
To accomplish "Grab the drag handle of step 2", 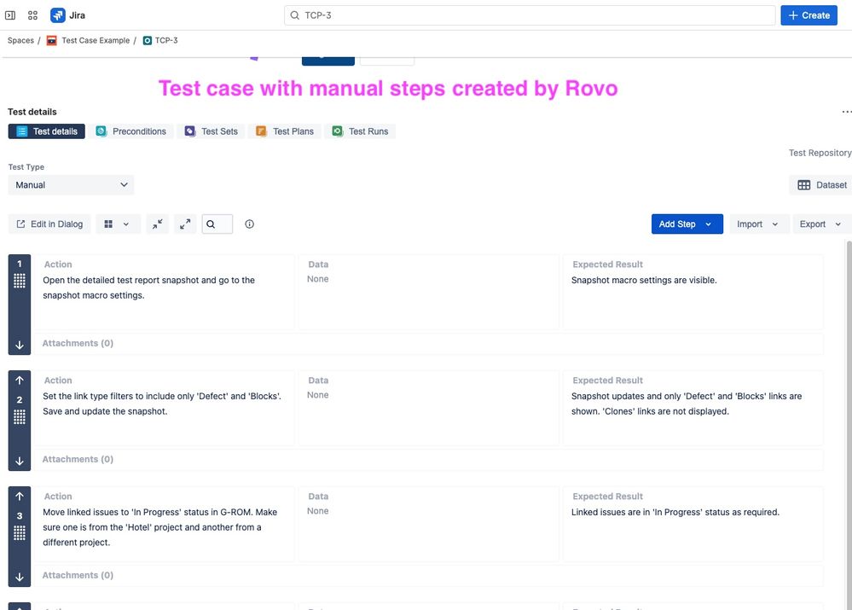I will 19,416.
